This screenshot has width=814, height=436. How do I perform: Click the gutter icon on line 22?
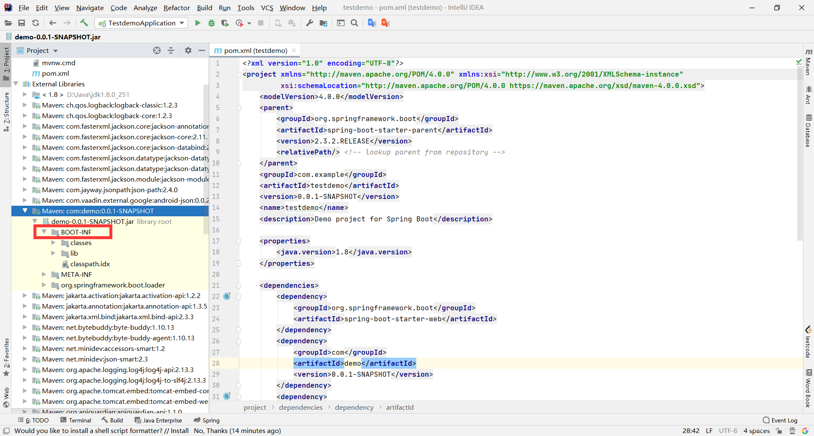(227, 296)
